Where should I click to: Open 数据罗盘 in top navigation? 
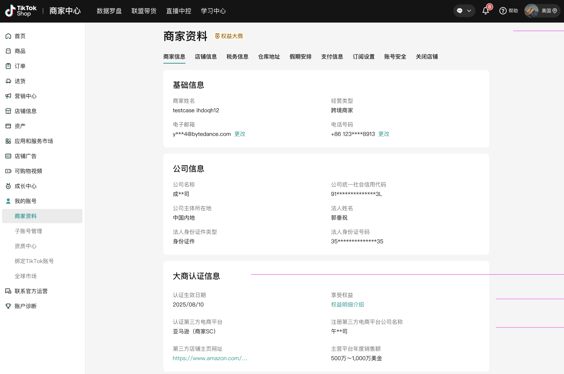(109, 11)
